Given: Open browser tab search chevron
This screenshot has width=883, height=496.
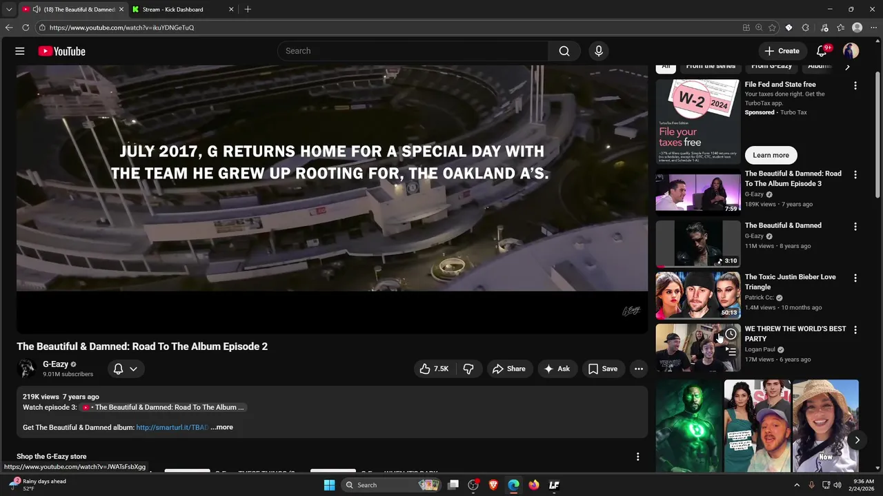Looking at the screenshot, I should (x=9, y=10).
